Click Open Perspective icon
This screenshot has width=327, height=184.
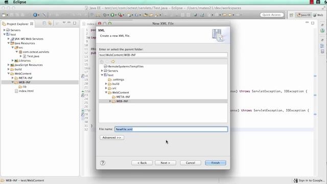tap(291, 15)
